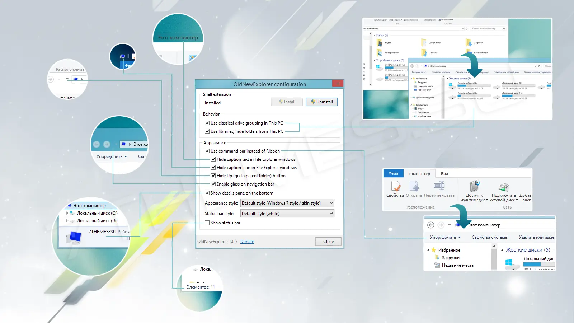This screenshot has width=574, height=323.
Task: Enable the Show status bar checkbox
Action: click(207, 223)
